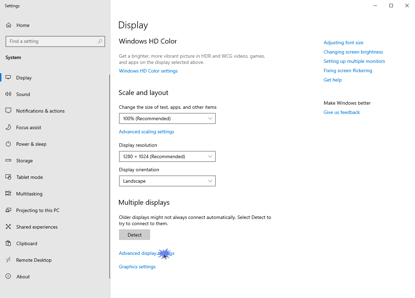Open Notifications & actions settings
Viewport: 415px width, 298px height.
(8, 110)
